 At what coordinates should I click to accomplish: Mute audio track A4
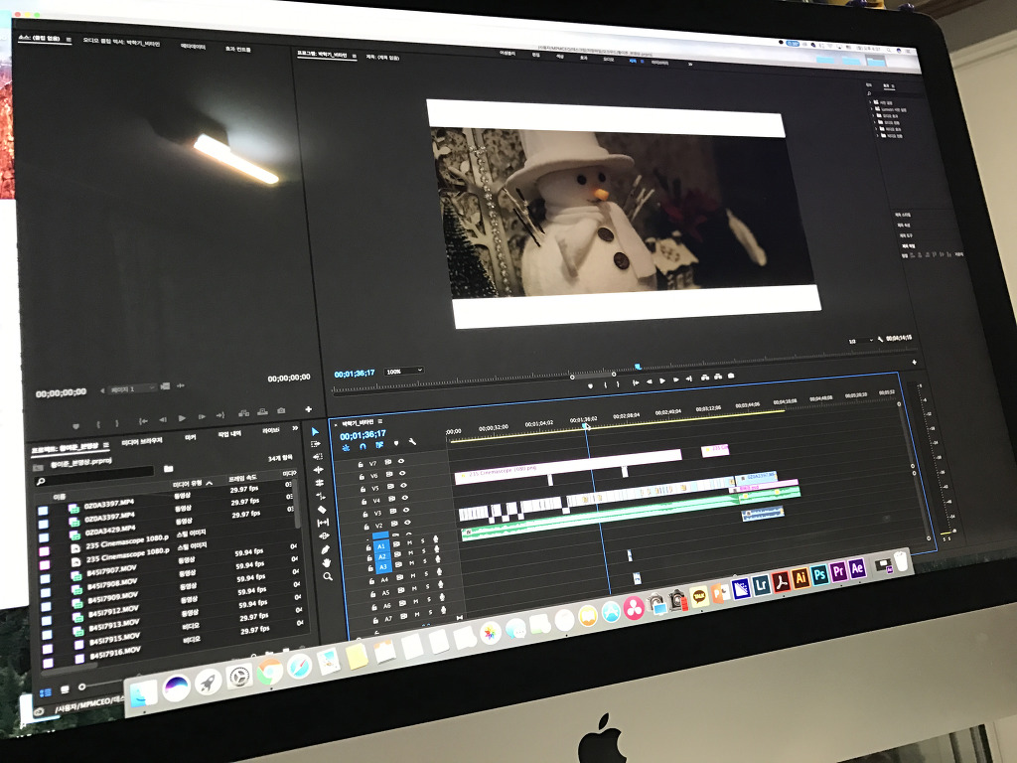pos(413,575)
